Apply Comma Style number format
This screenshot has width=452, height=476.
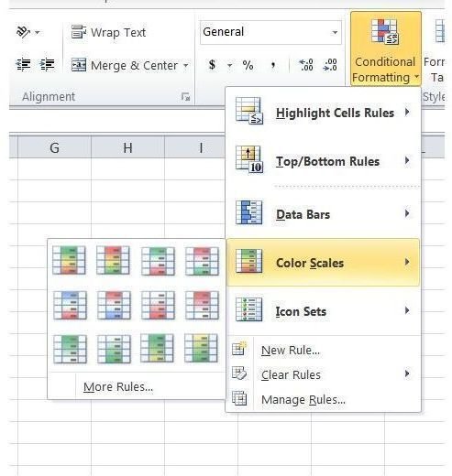tap(273, 65)
